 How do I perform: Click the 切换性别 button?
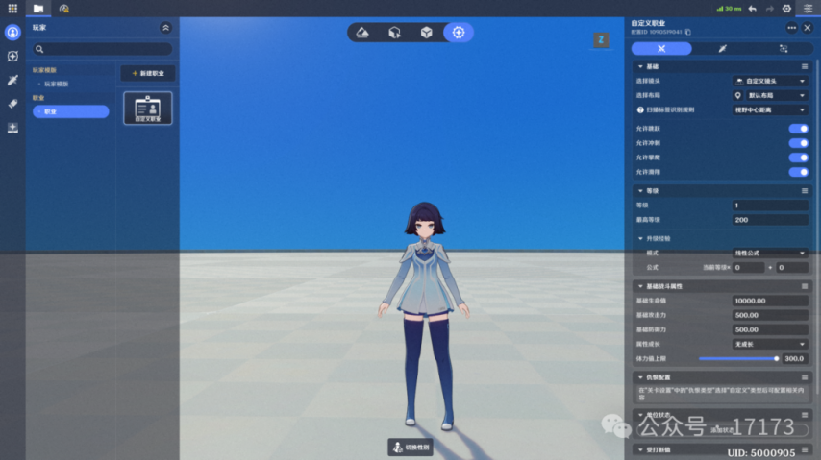pyautogui.click(x=411, y=448)
